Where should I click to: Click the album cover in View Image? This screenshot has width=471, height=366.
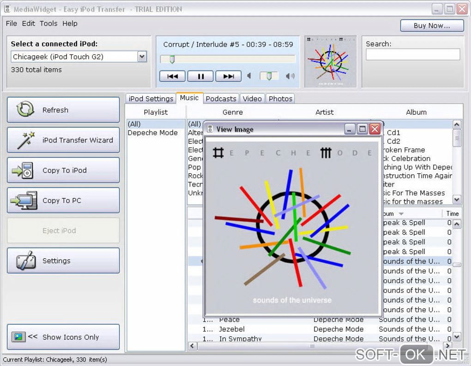click(292, 228)
